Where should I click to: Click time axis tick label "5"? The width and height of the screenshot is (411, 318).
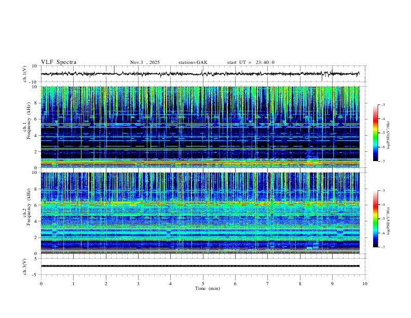(x=203, y=284)
